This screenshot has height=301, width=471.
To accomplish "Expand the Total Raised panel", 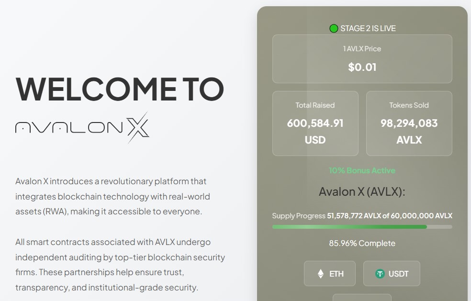I will (x=315, y=123).
